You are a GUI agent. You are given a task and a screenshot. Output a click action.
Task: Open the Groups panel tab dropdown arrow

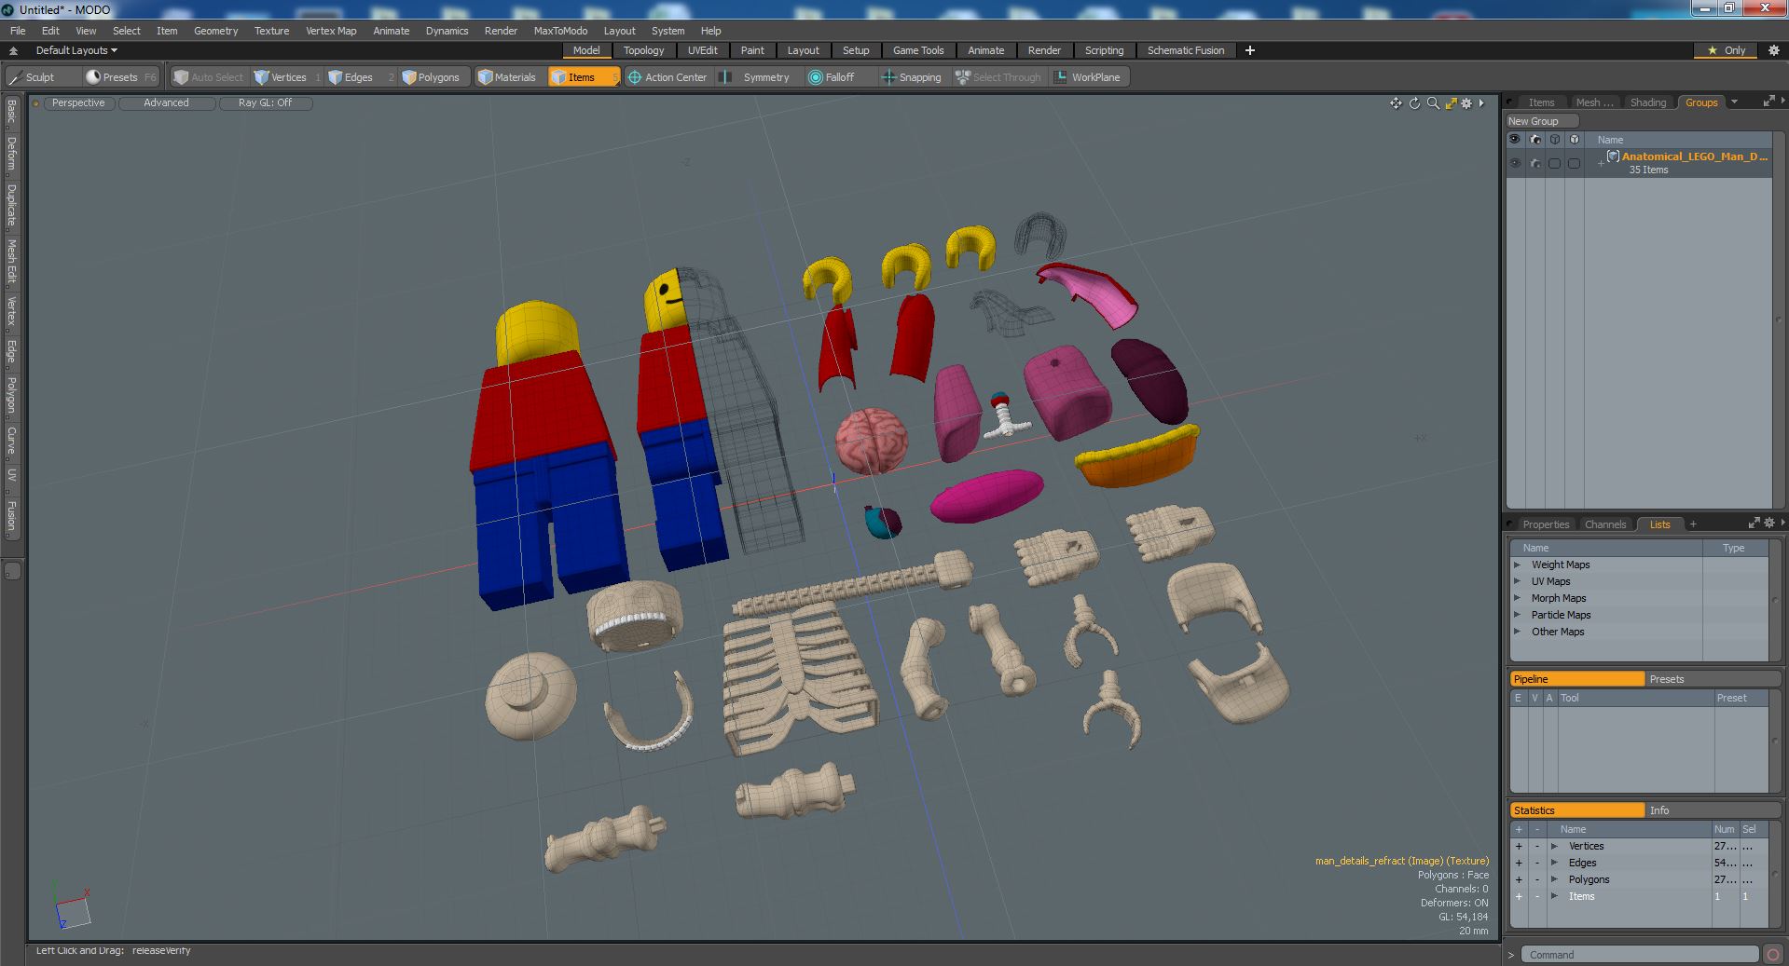pos(1734,102)
